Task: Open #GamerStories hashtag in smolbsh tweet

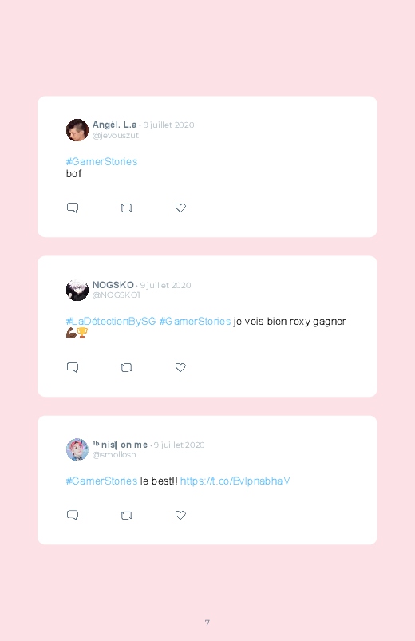Action: pos(102,481)
